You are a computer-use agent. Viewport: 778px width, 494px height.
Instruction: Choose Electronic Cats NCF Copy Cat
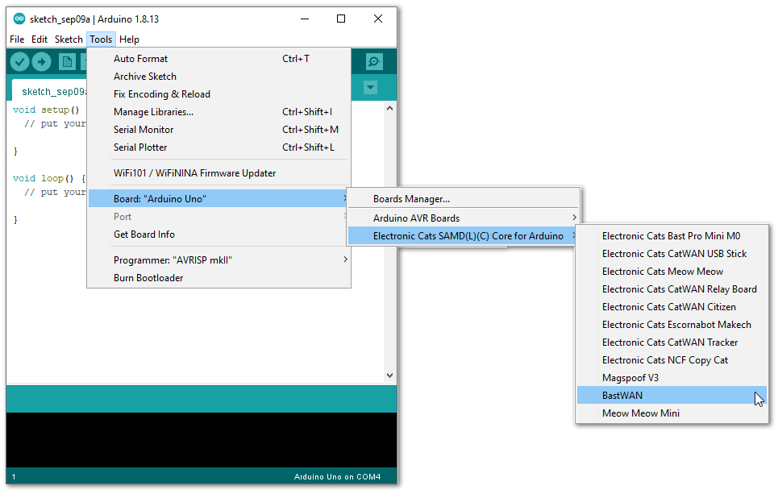point(672,360)
